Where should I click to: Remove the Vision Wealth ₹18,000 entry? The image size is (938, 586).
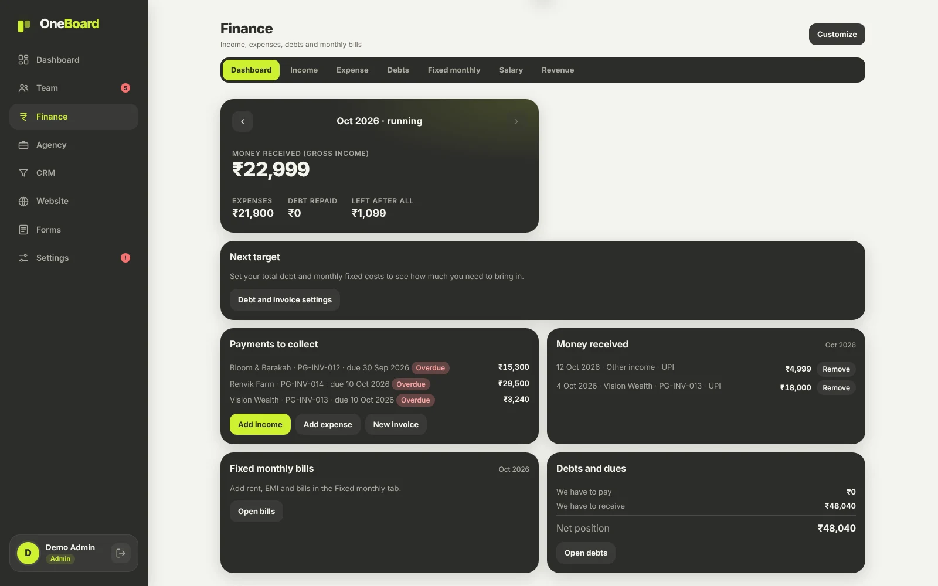click(x=836, y=388)
